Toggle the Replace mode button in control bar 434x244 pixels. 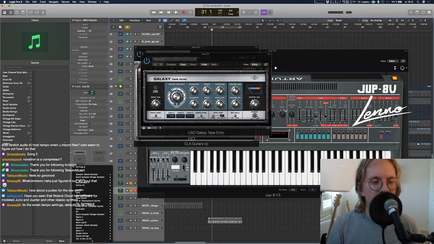[244, 12]
